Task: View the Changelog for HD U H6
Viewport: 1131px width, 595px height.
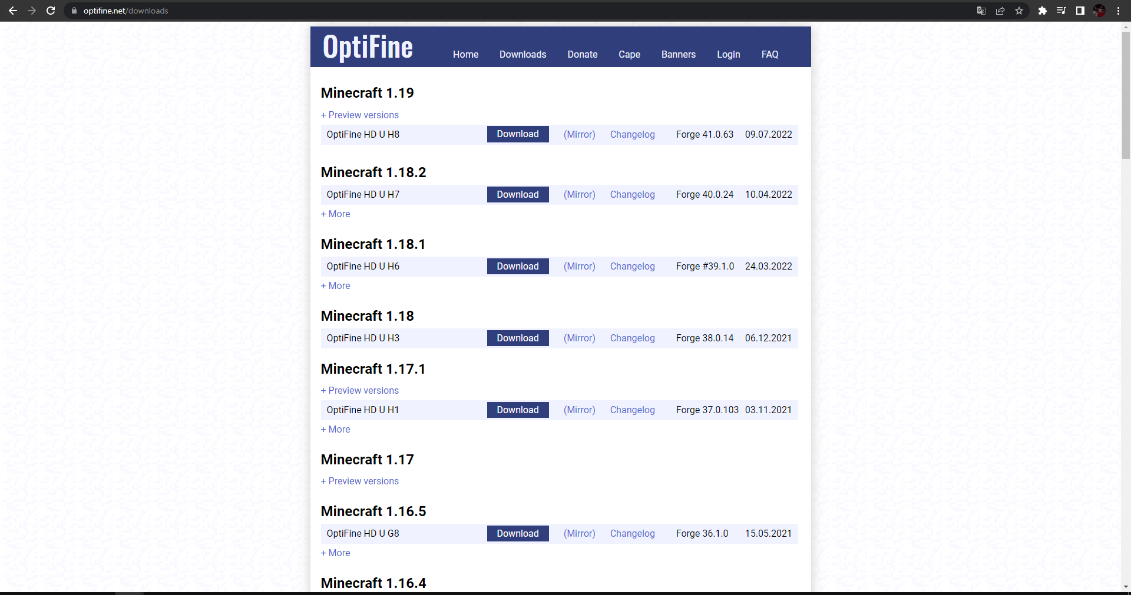Action: point(633,266)
